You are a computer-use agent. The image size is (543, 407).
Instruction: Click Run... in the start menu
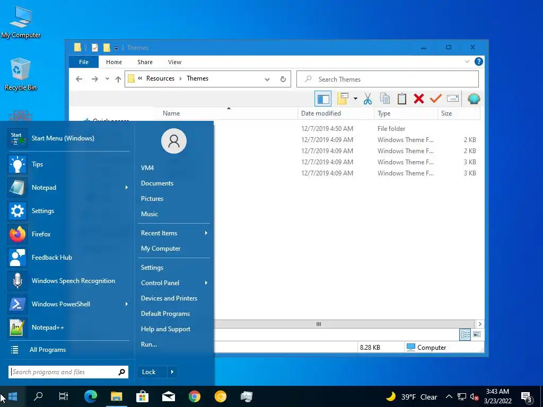[x=149, y=344]
